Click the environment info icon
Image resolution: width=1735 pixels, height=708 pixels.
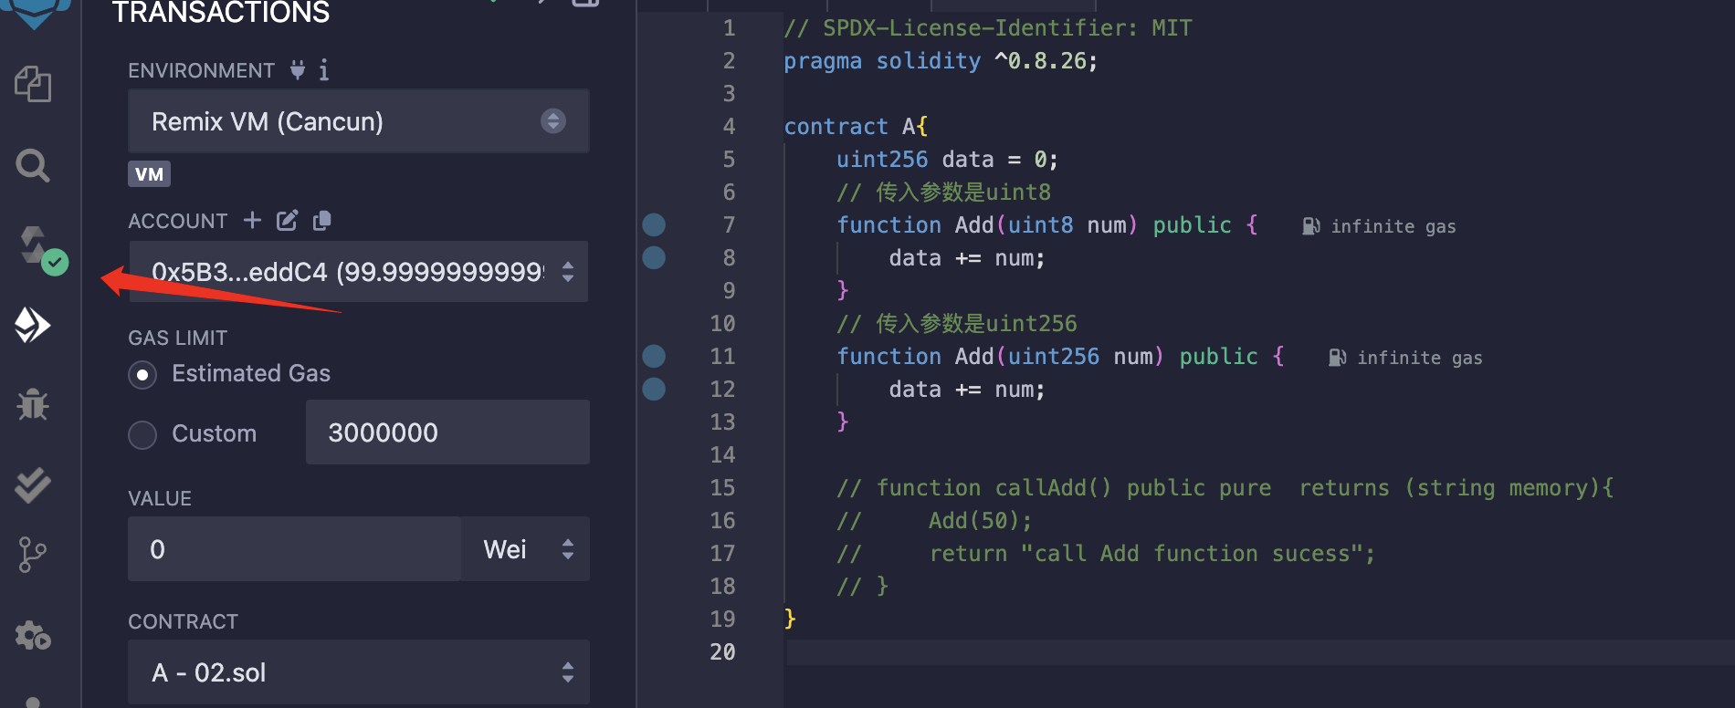324,70
